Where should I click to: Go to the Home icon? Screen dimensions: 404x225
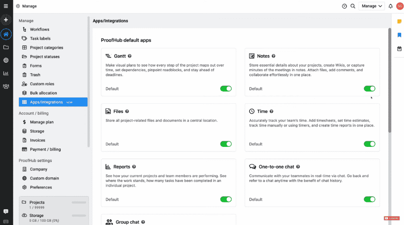[x=6, y=34]
